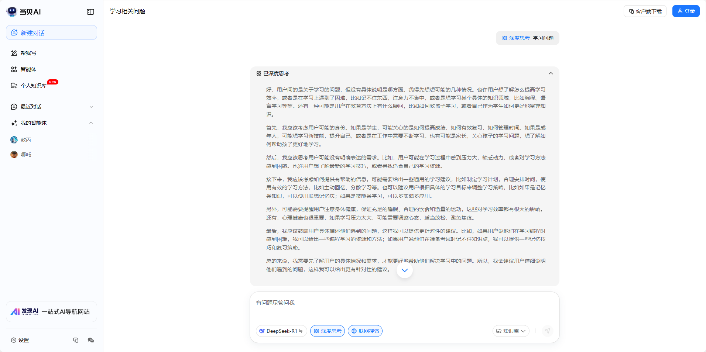
Task: Click the 登录 button
Action: point(686,11)
